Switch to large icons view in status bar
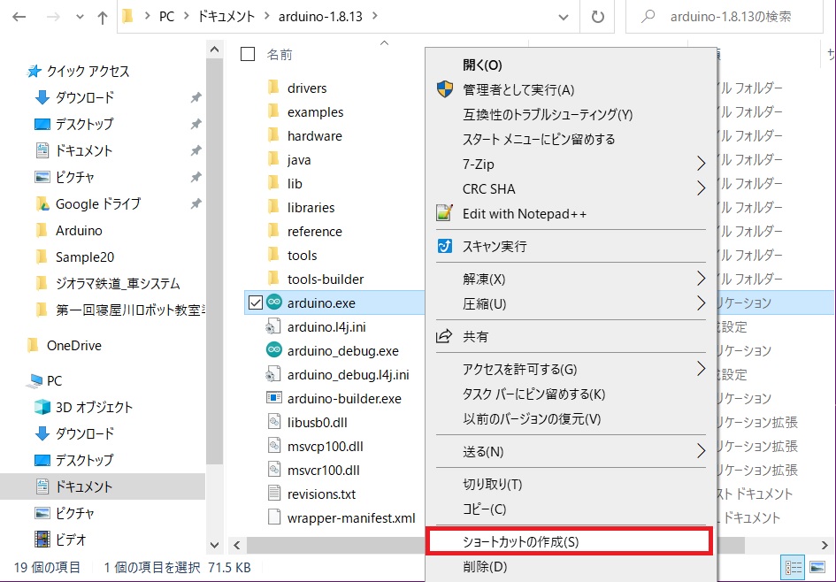Viewport: 836px width, 582px height. click(x=817, y=567)
